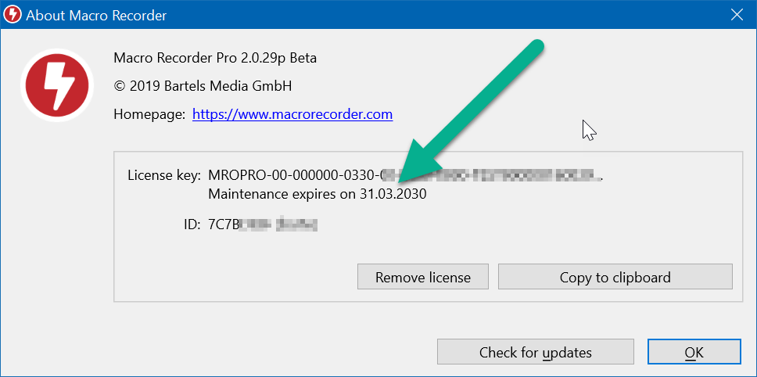Click the Macro Recorder title bar icon
Image resolution: width=757 pixels, height=377 pixels.
click(x=13, y=15)
